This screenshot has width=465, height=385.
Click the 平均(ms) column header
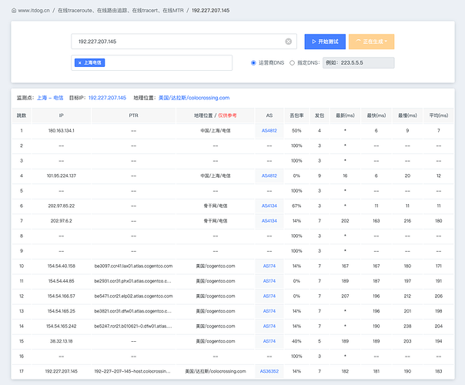(439, 115)
